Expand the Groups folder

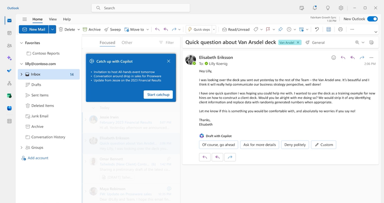[21, 148]
